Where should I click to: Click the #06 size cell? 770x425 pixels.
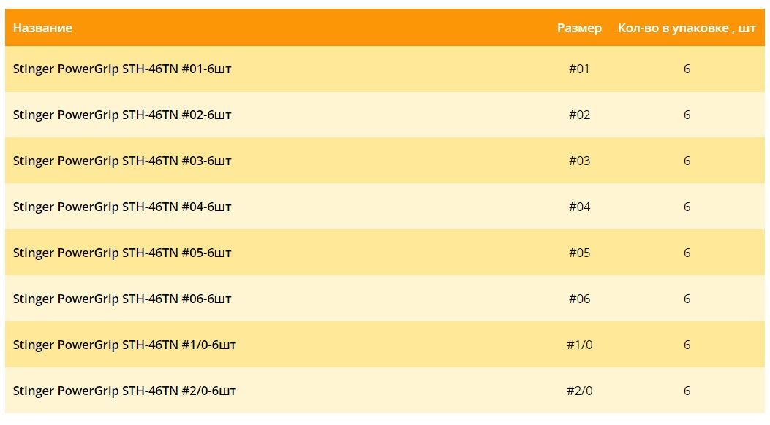click(x=579, y=299)
